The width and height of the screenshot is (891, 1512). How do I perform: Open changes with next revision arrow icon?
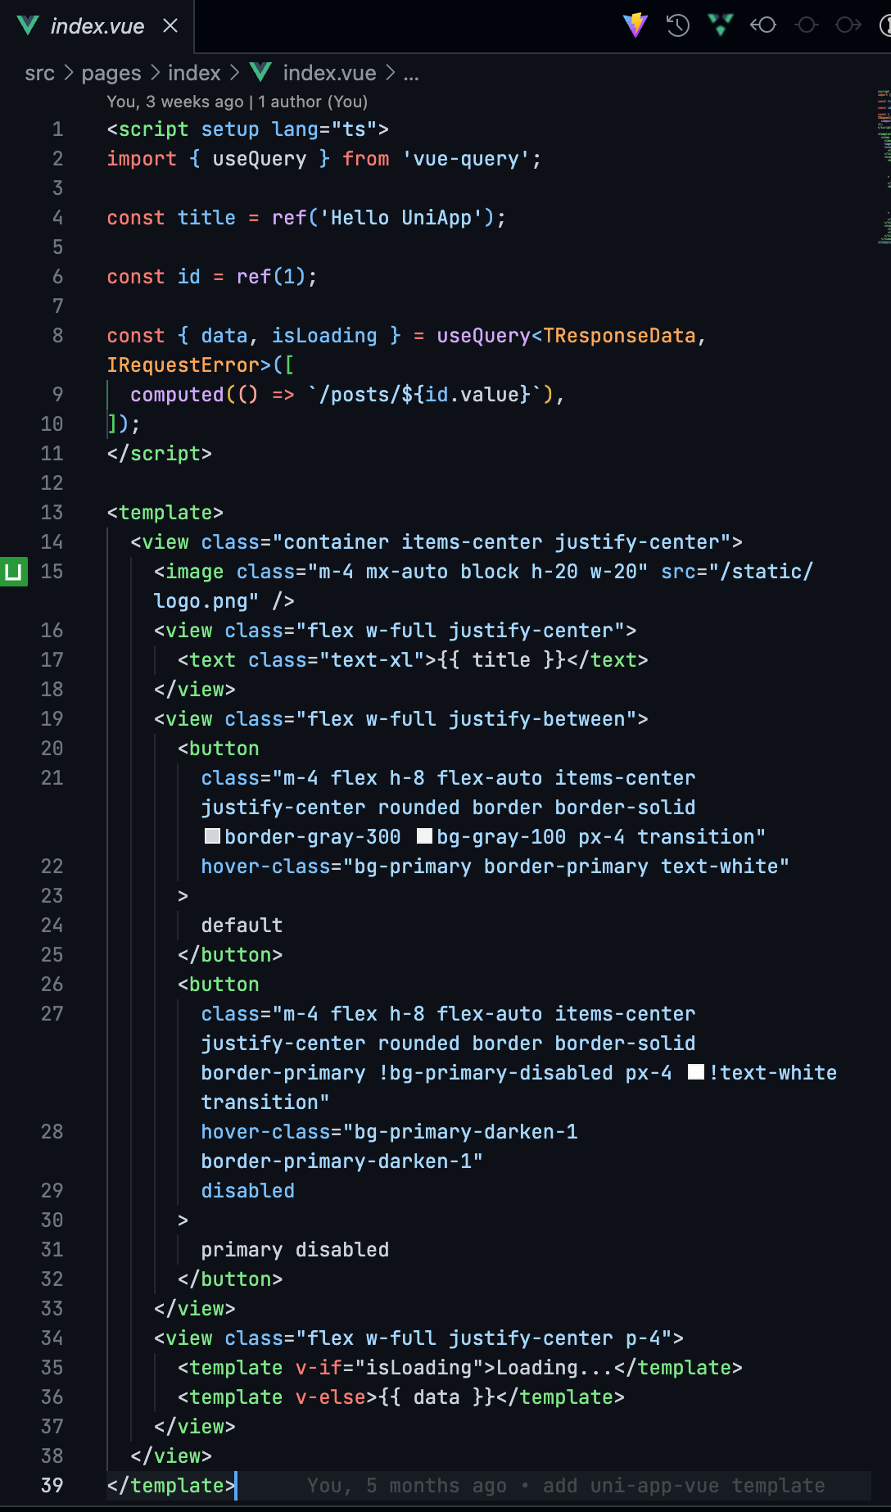(x=848, y=25)
